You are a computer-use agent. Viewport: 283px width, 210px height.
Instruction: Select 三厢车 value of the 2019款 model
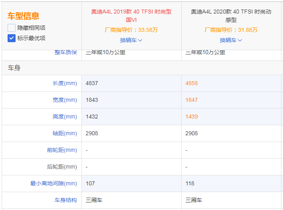tap(94, 200)
